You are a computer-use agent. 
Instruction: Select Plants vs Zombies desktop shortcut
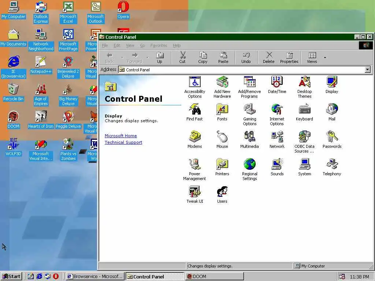[68, 150]
